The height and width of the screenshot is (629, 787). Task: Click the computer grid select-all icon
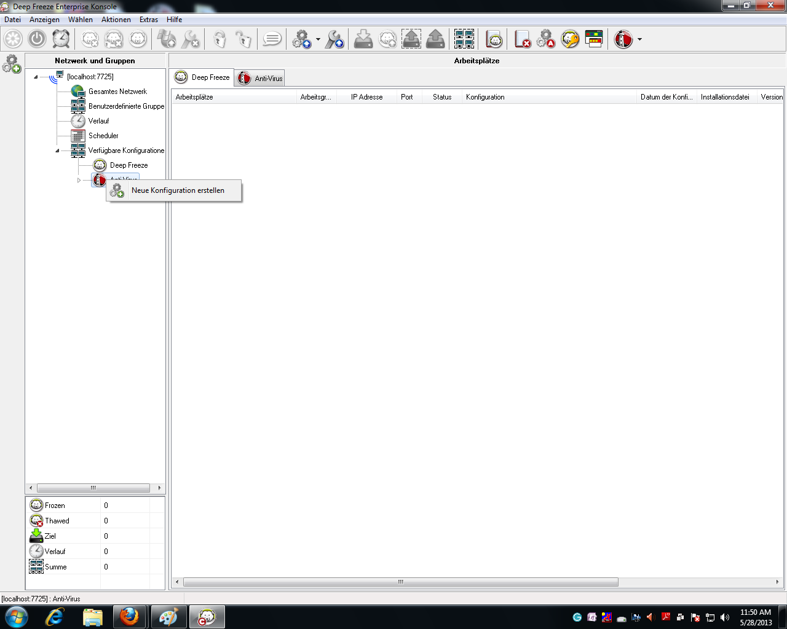click(464, 39)
